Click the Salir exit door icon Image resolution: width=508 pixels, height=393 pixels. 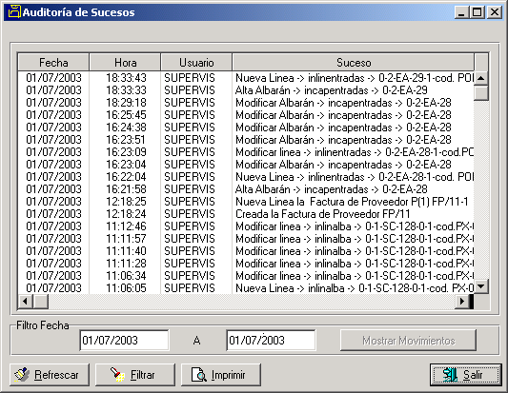pos(450,375)
